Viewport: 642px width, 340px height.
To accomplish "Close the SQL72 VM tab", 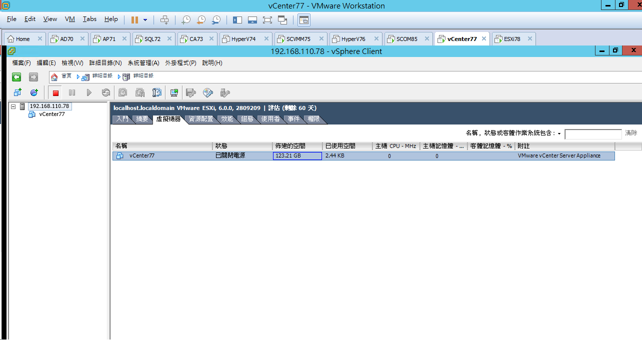I will pos(169,38).
